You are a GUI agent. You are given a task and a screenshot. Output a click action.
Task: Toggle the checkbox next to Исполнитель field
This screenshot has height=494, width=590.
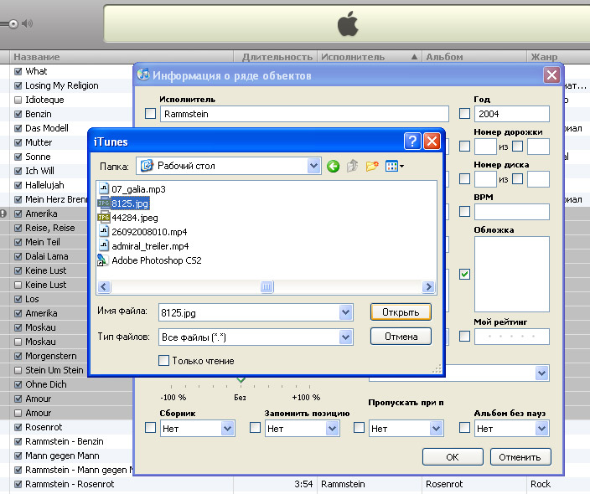click(151, 114)
